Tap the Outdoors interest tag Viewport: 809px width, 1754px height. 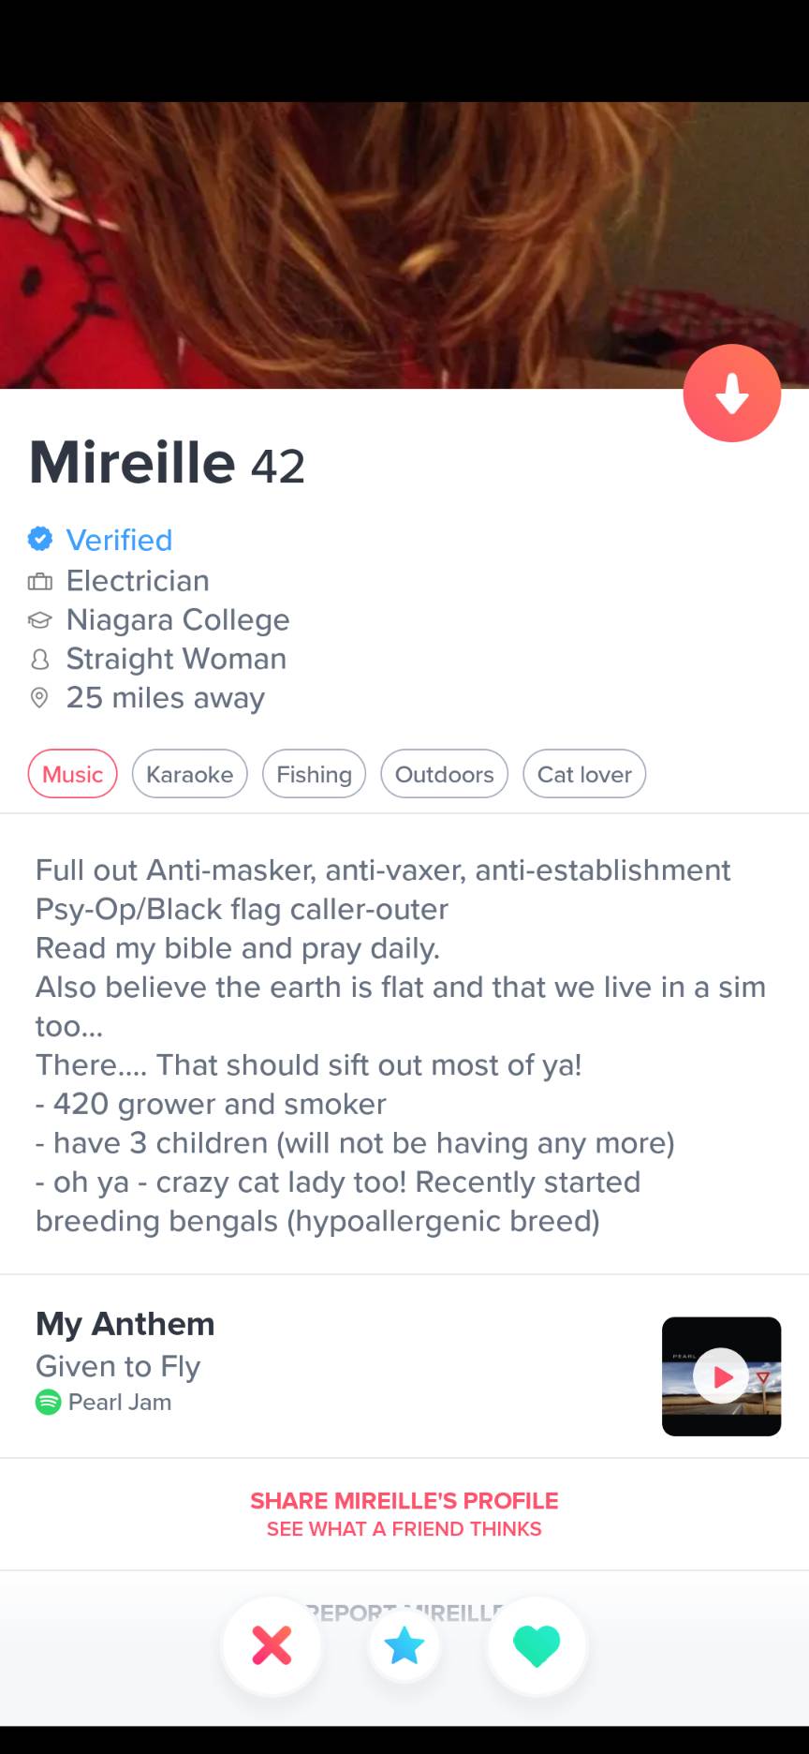(444, 774)
